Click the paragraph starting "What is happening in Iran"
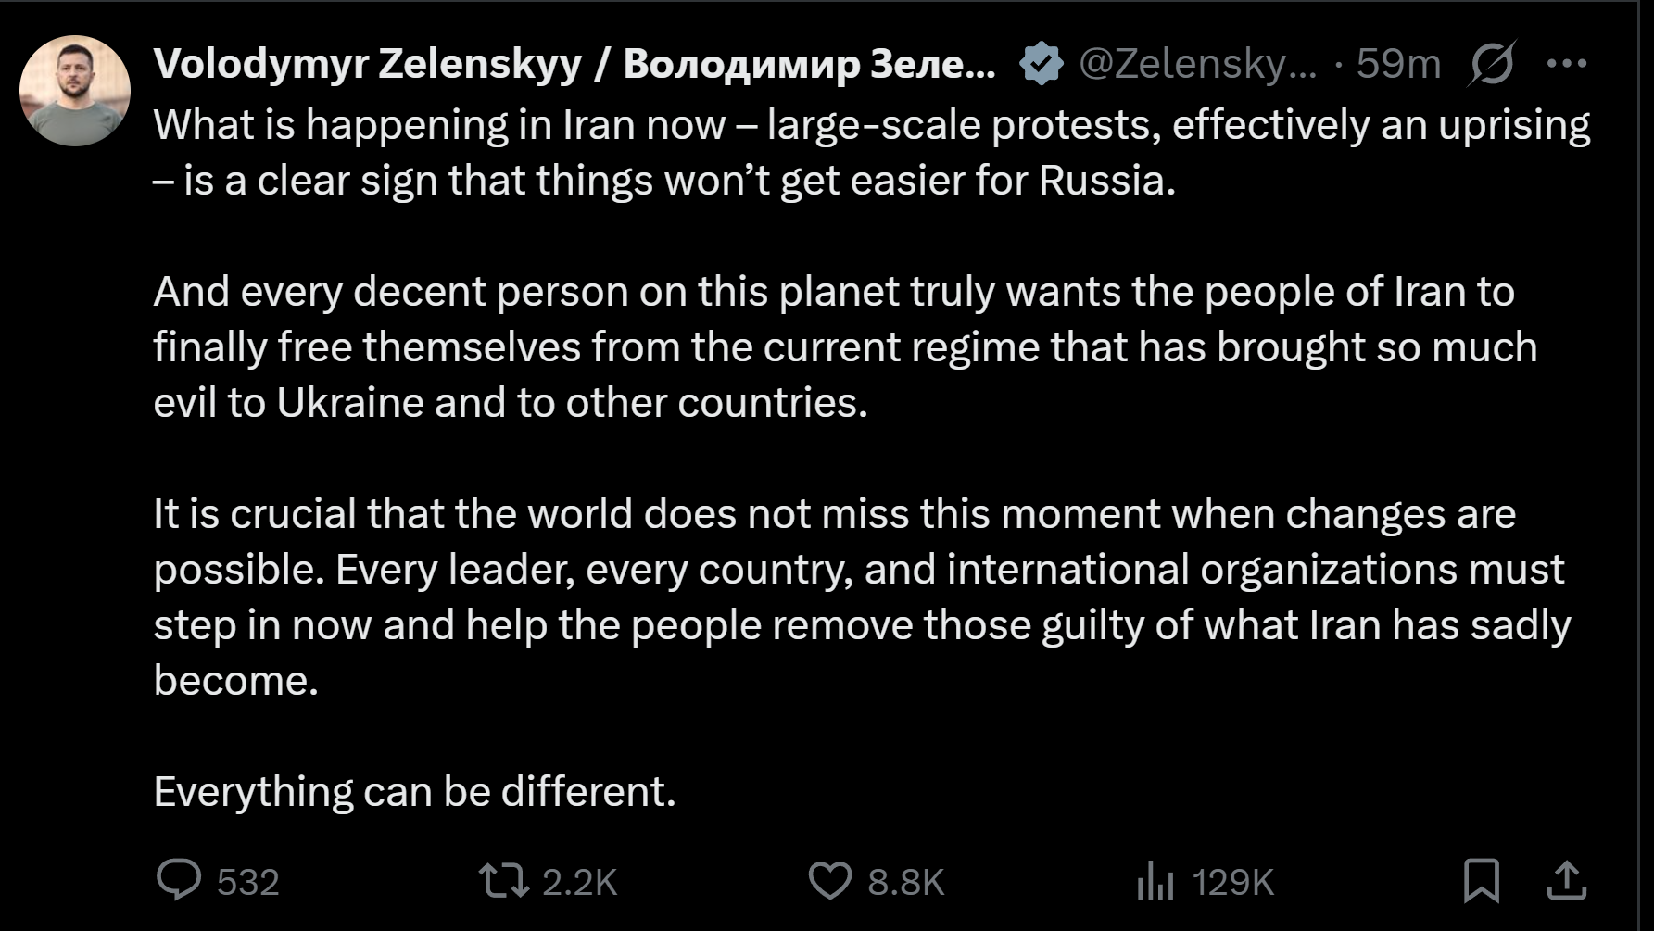Screen dimensions: 1654x931 (871, 153)
